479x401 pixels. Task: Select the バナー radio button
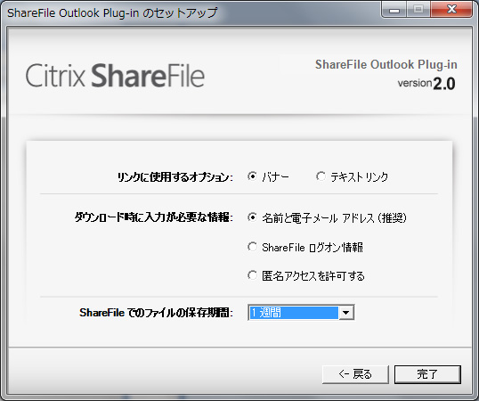coord(252,176)
